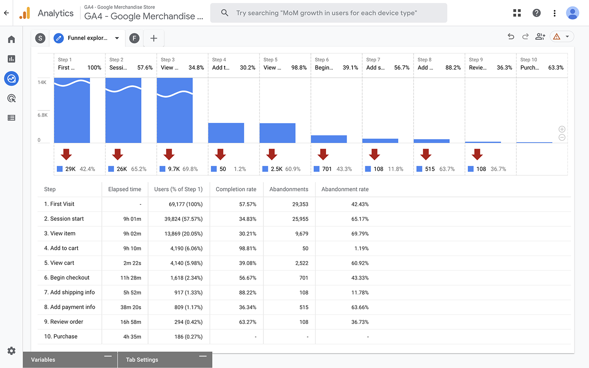Open the share exploration with users icon
The height and width of the screenshot is (368, 589).
click(540, 37)
